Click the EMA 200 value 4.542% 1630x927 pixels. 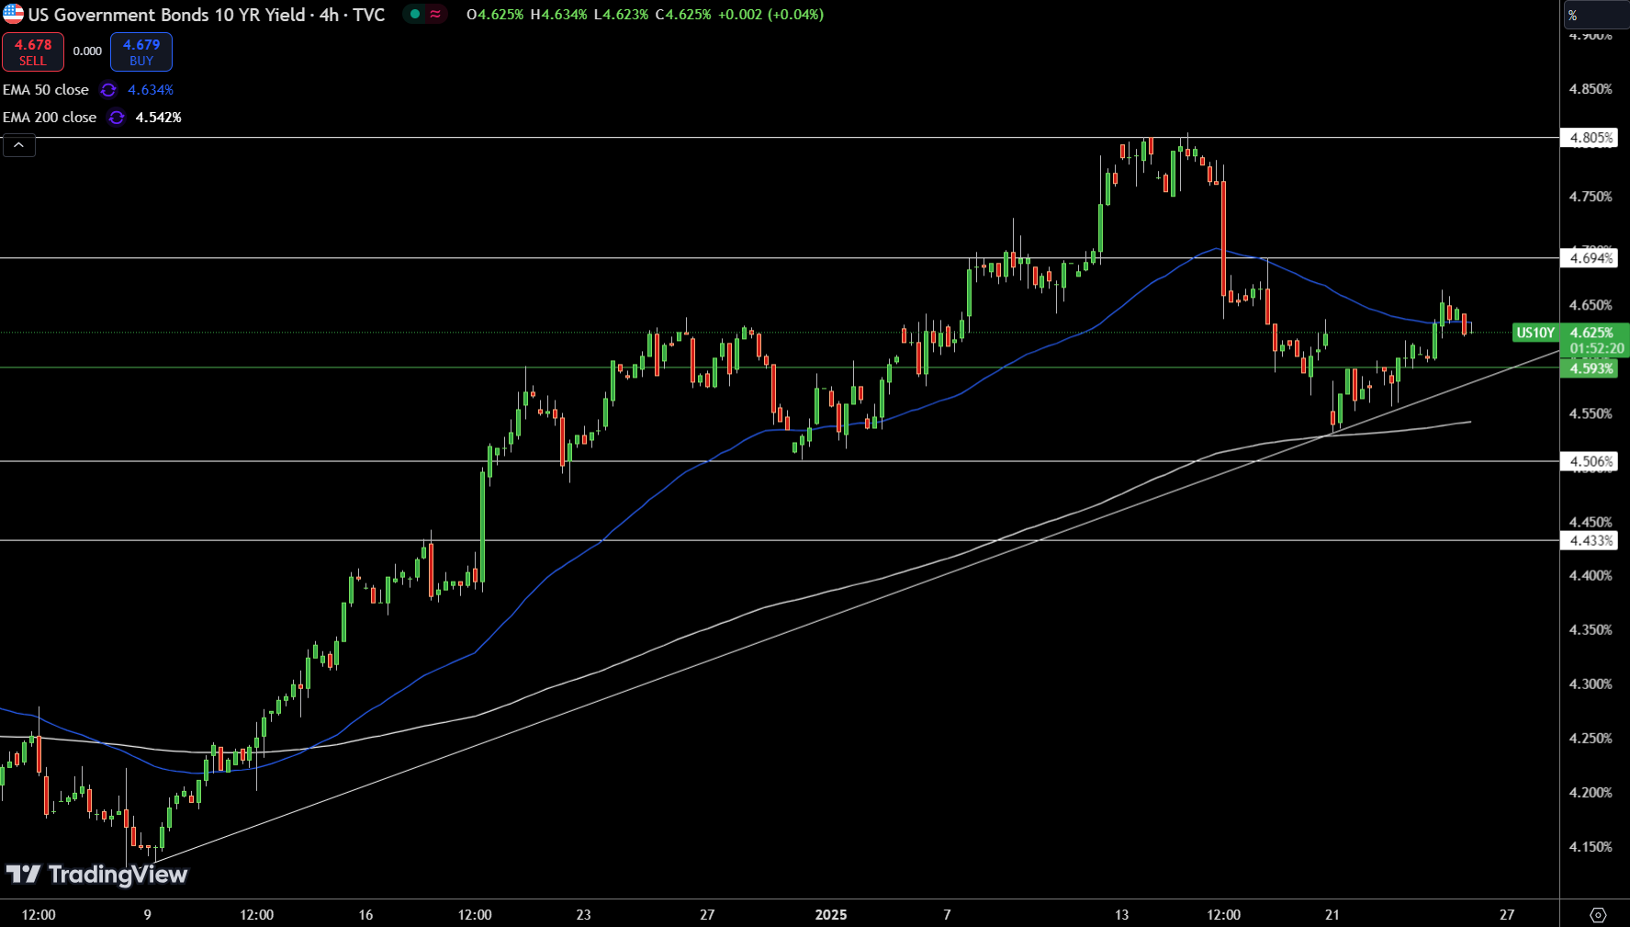pyautogui.click(x=158, y=118)
